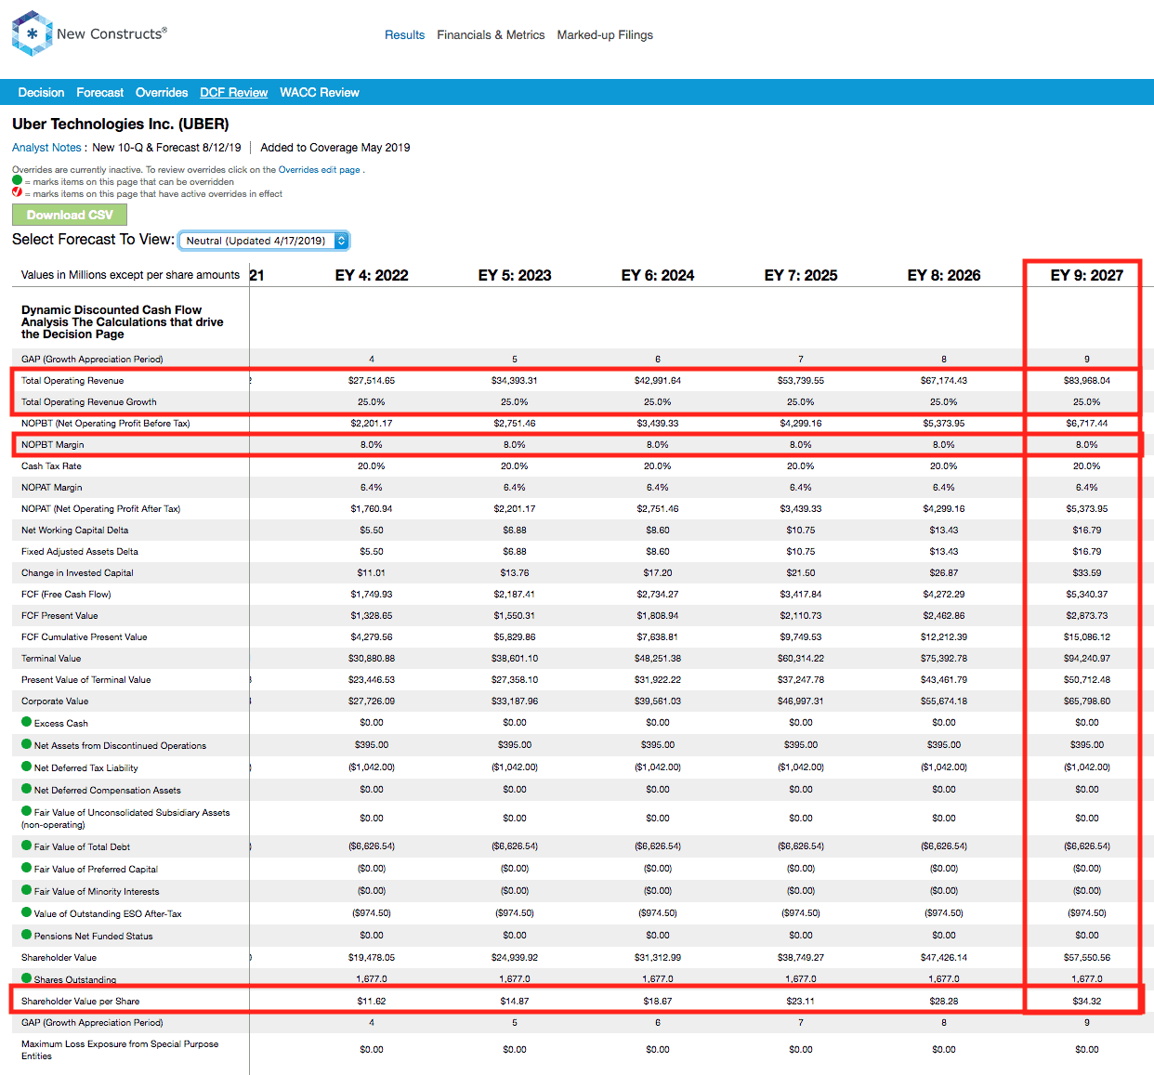This screenshot has height=1075, width=1154.
Task: Open the Analyst Notes link
Action: click(46, 148)
